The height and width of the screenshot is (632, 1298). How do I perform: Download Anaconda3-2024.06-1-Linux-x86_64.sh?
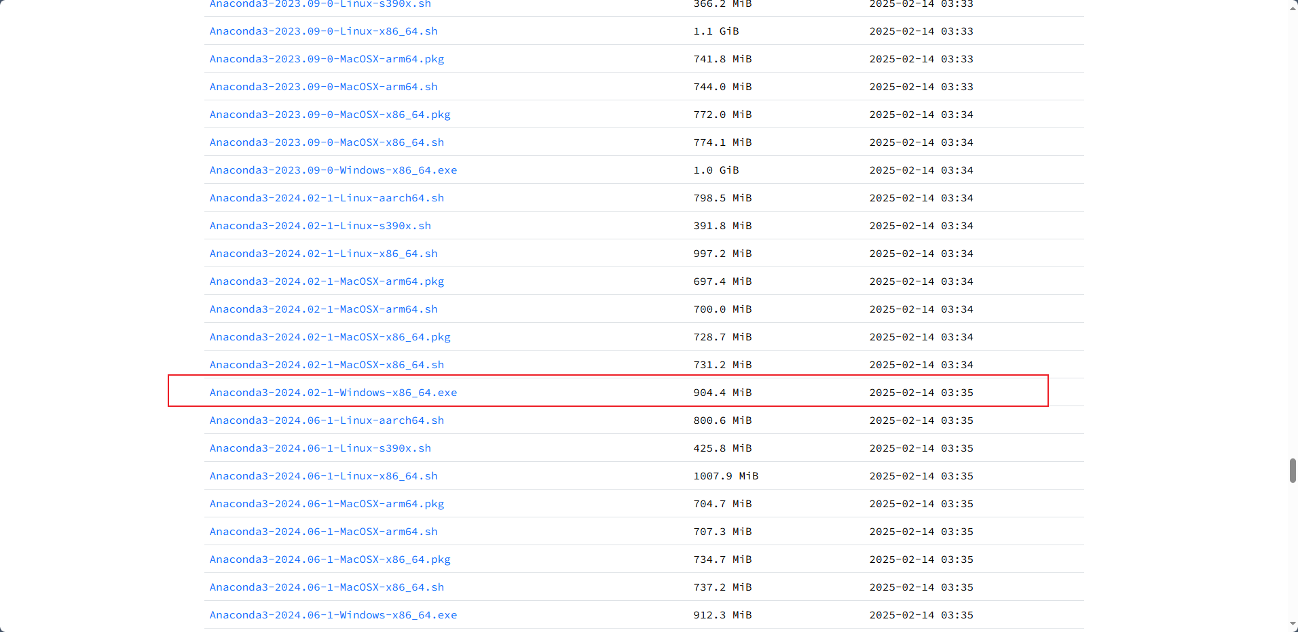pos(323,476)
